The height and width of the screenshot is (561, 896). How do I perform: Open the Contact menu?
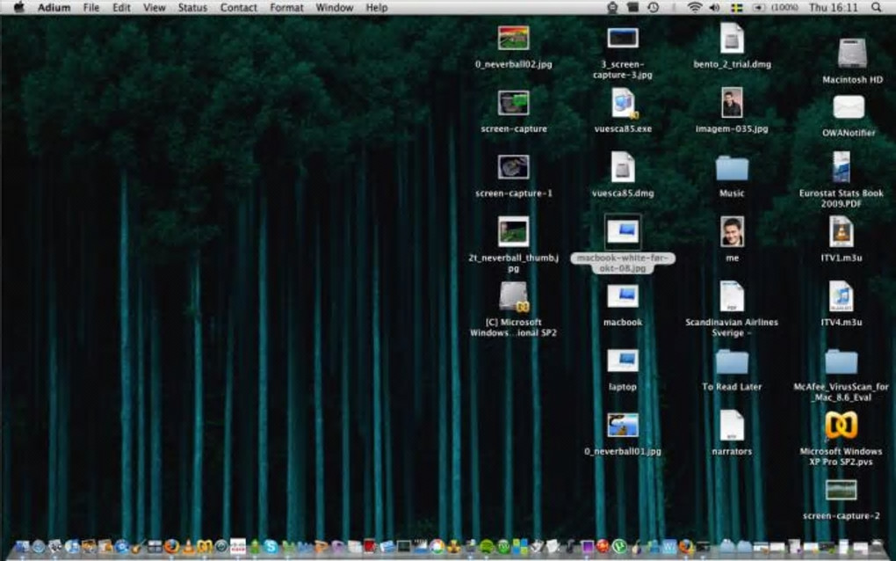coord(239,7)
